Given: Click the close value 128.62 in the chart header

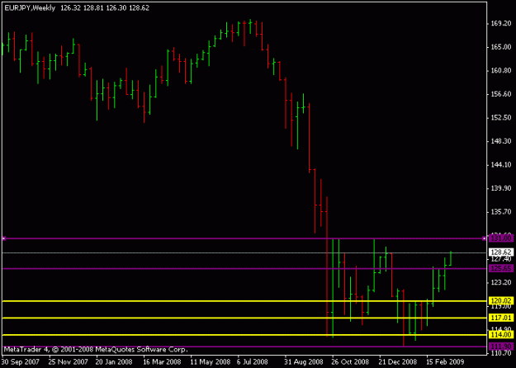Looking at the screenshot, I should [x=139, y=8].
